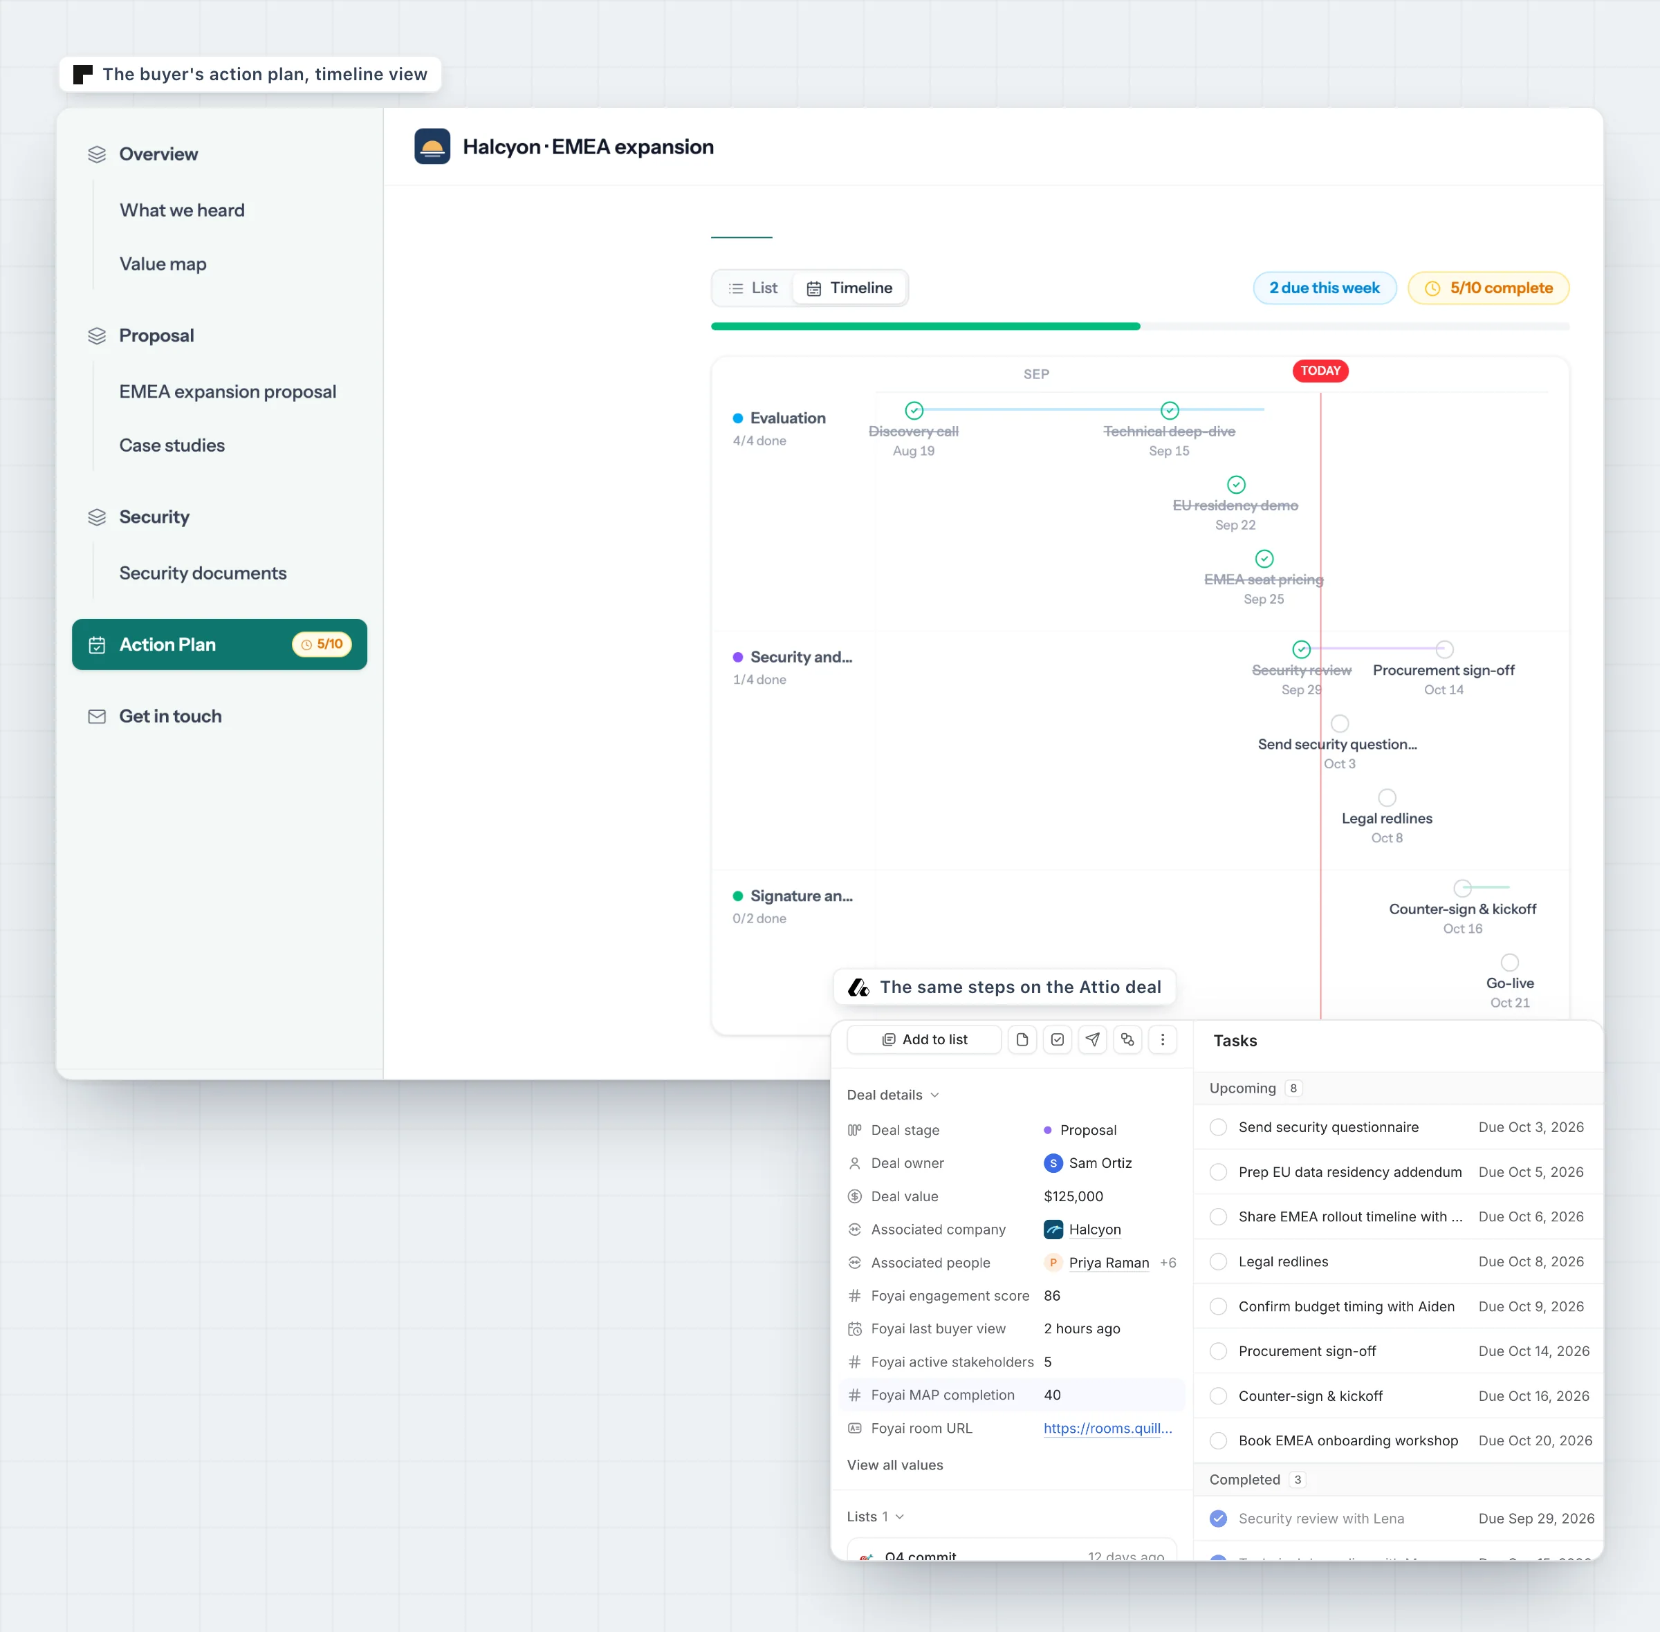This screenshot has width=1660, height=1632.
Task: Expand the Lists section chevron
Action: click(899, 1517)
